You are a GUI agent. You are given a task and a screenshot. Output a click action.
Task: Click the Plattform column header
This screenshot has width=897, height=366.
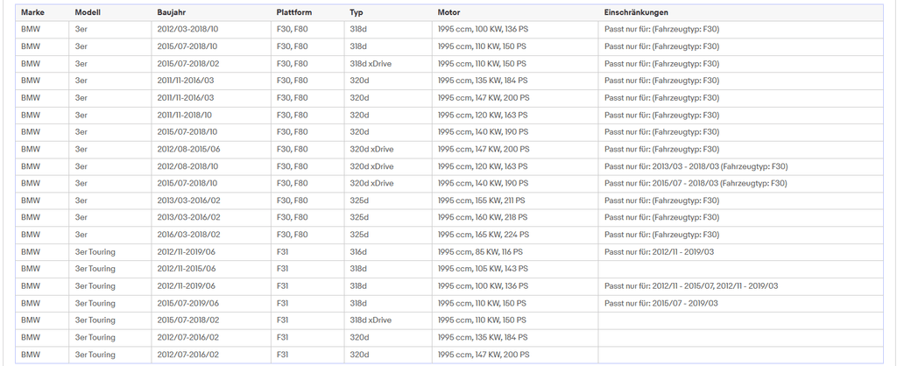tap(294, 12)
